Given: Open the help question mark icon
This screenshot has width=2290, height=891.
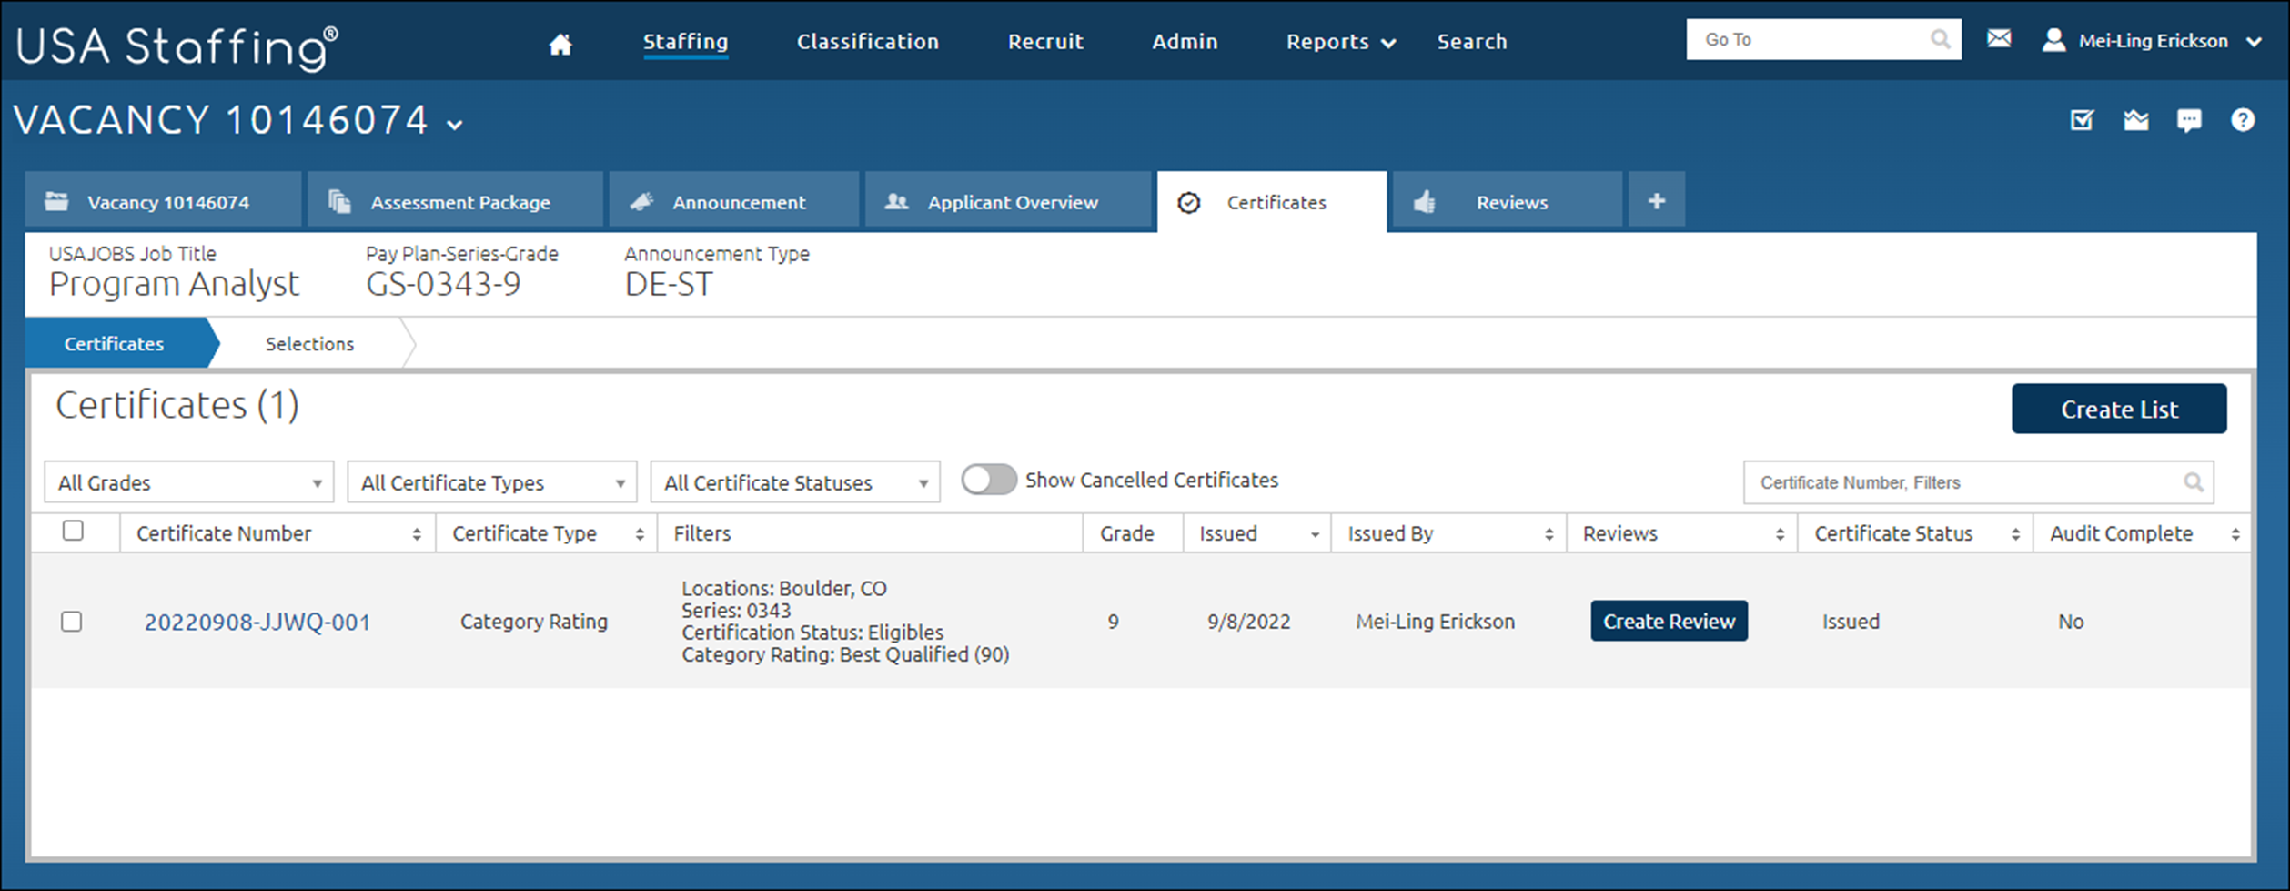Looking at the screenshot, I should click(x=2243, y=119).
